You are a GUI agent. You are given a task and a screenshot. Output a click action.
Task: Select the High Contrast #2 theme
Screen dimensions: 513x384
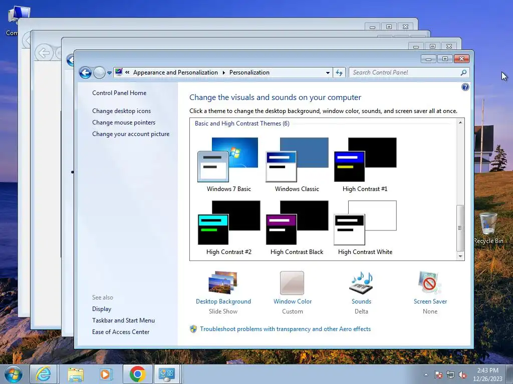coord(228,228)
